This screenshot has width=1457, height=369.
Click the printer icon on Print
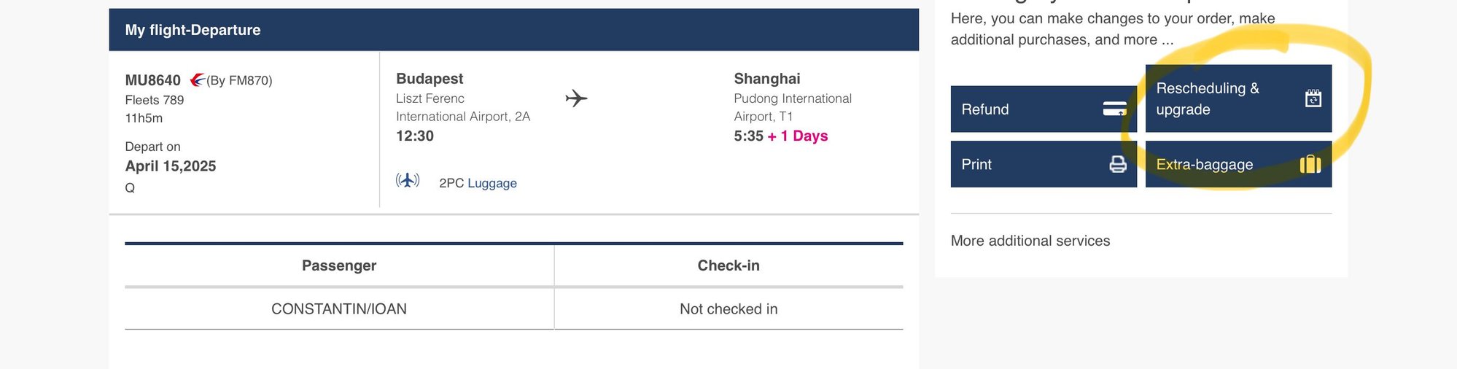[x=1117, y=164]
